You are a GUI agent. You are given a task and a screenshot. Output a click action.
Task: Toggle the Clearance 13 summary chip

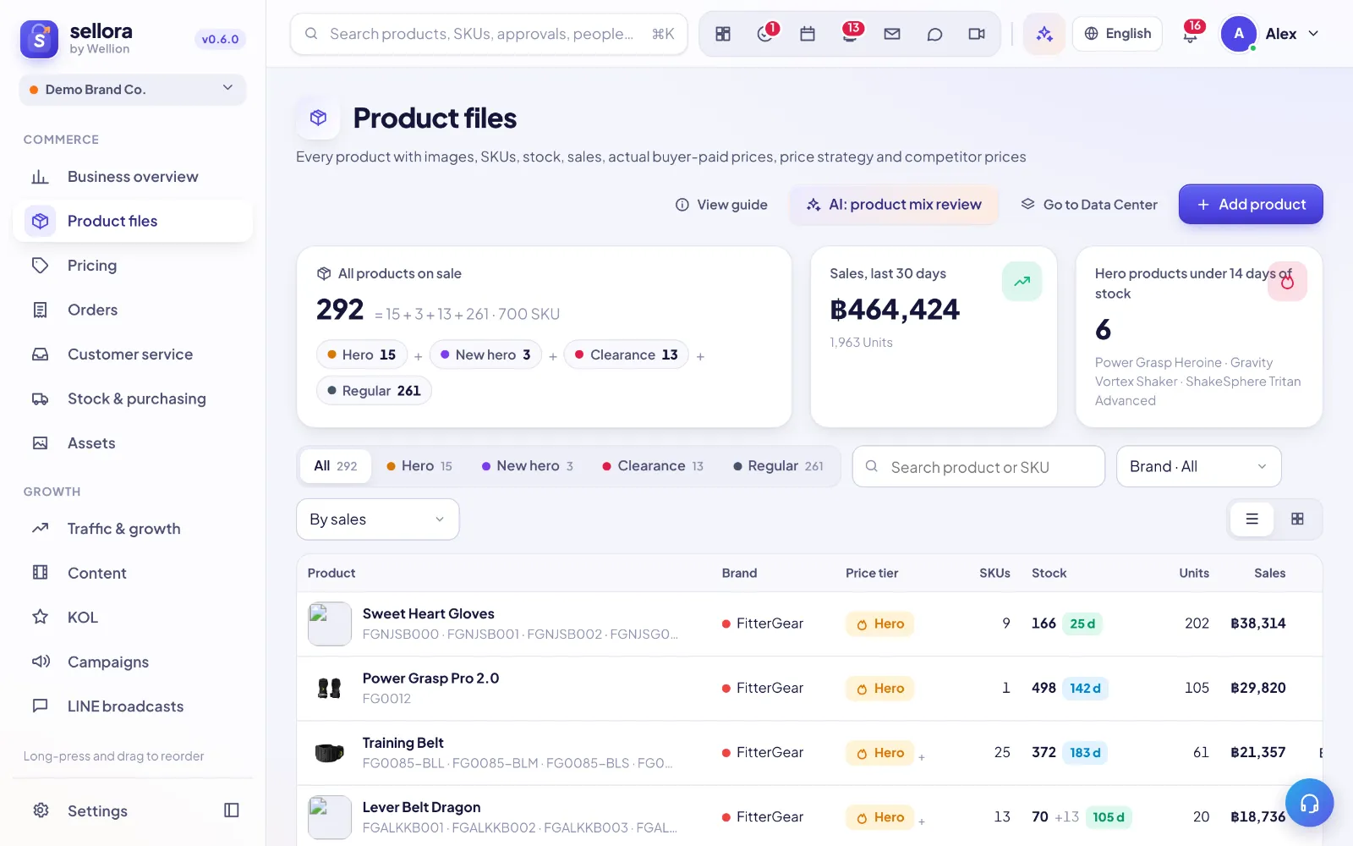click(x=627, y=354)
